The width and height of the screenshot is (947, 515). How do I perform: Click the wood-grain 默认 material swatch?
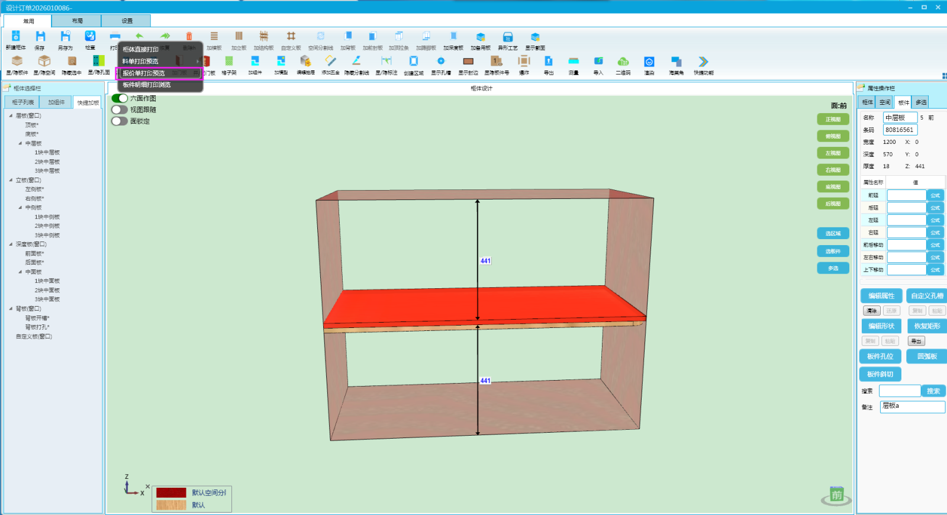point(171,505)
